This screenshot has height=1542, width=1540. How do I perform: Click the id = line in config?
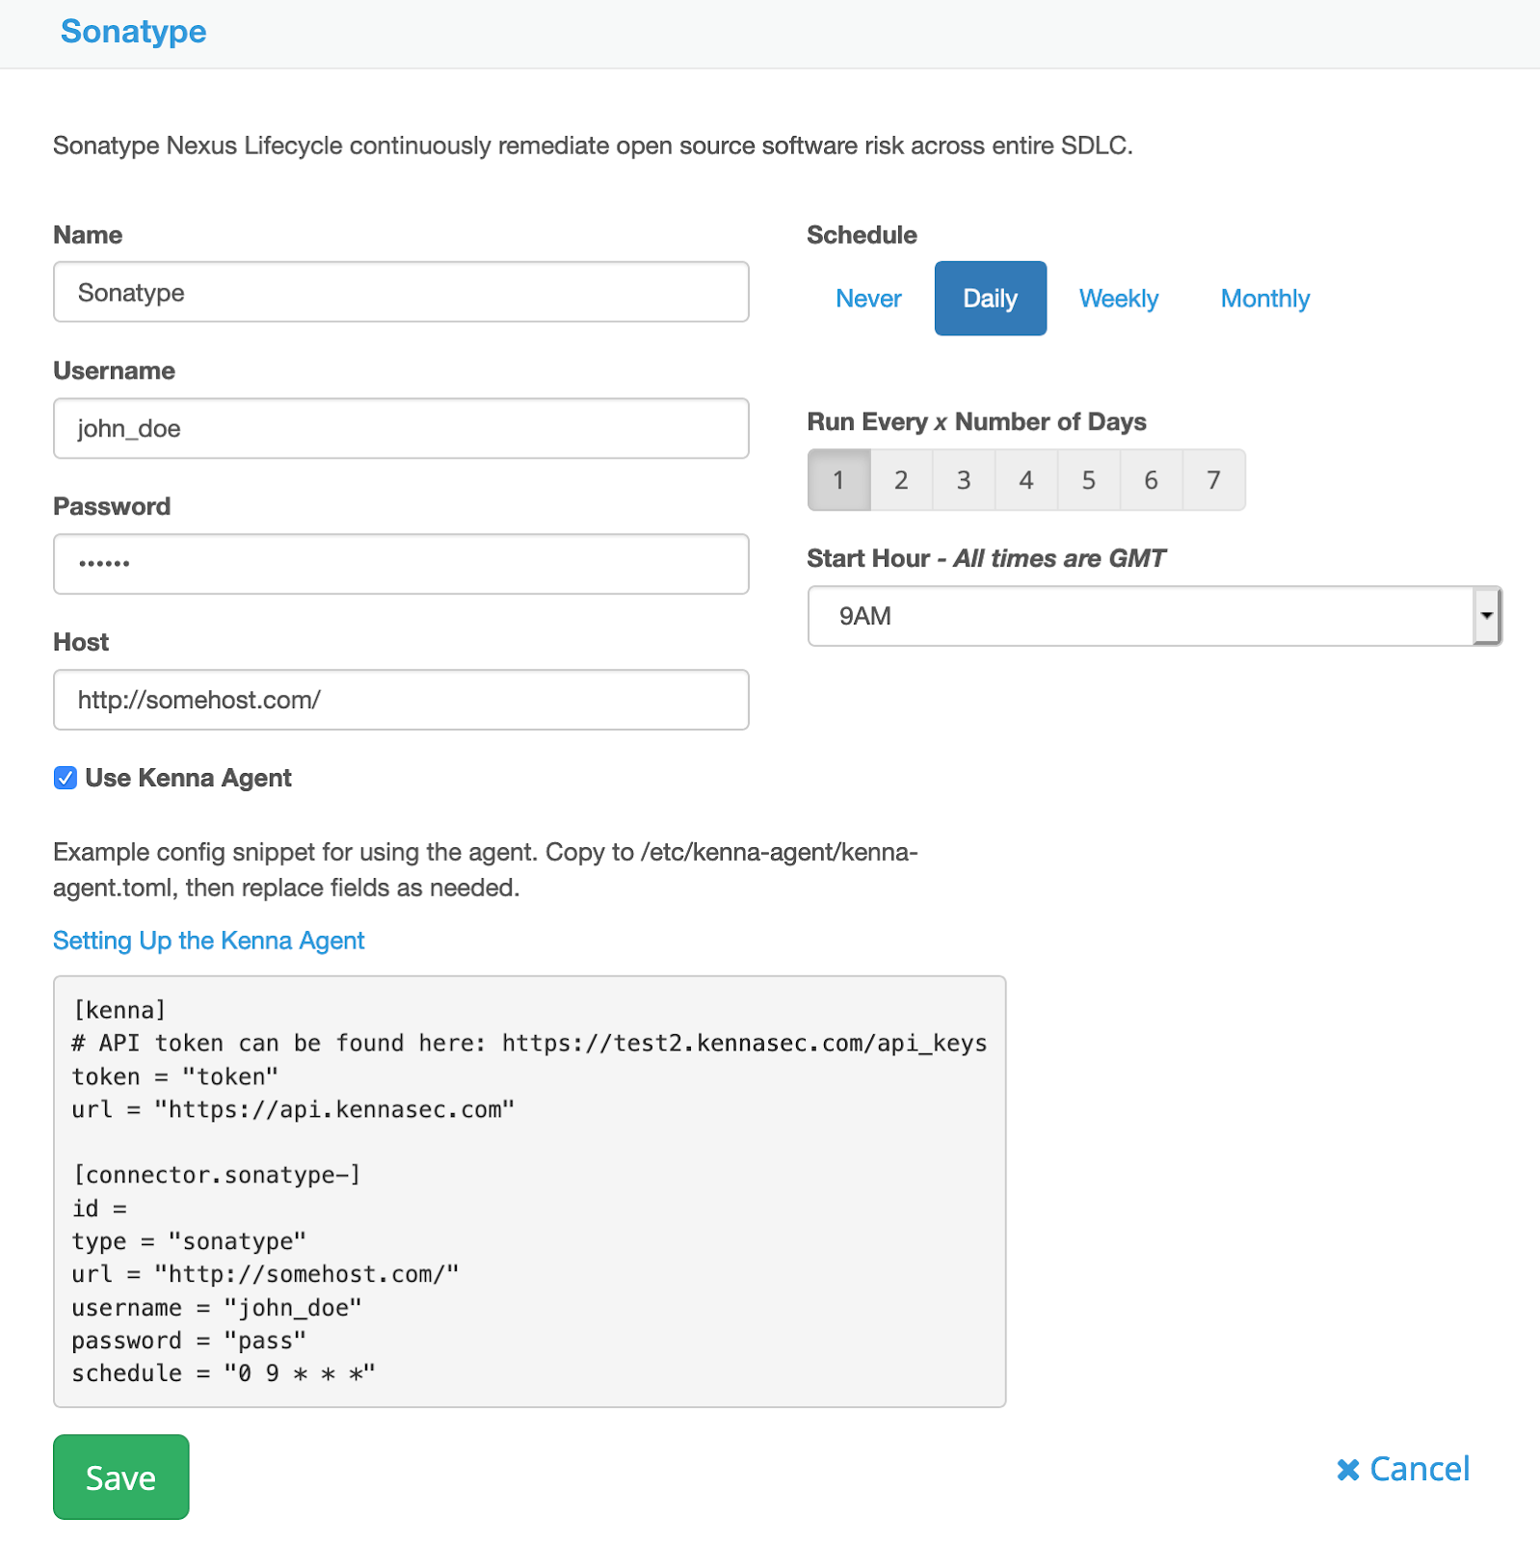pos(99,1209)
